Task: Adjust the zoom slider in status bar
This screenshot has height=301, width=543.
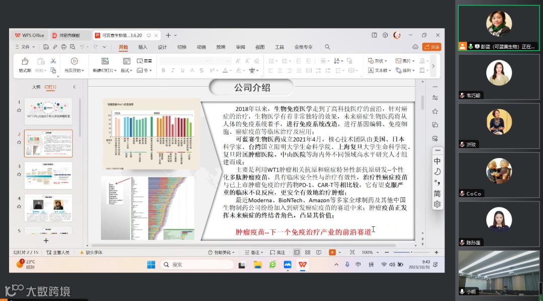Action: coord(411,253)
